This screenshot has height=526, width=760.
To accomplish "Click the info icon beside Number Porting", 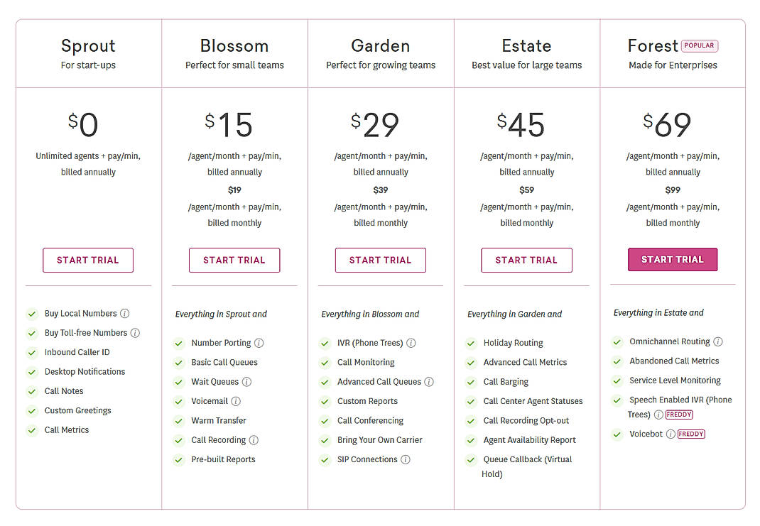I will coord(259,343).
